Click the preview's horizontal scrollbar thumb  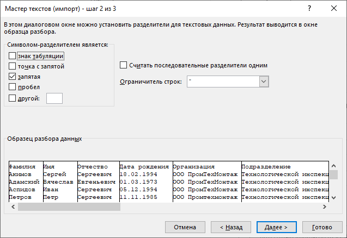[x=68, y=207]
